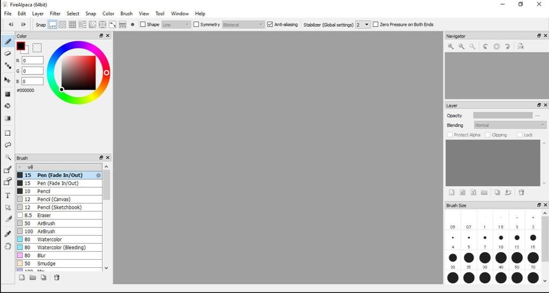
Task: Select the Brush tool in the left toolbar
Action: (x=8, y=42)
